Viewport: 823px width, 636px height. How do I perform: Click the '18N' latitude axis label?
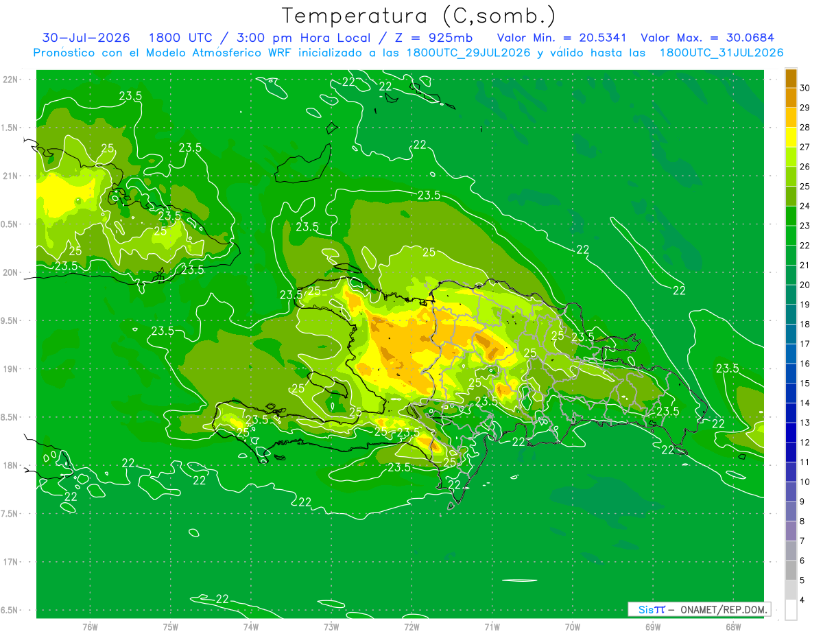click(x=12, y=465)
